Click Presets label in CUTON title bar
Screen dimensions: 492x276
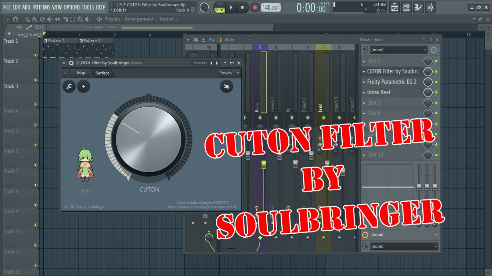tap(201, 63)
